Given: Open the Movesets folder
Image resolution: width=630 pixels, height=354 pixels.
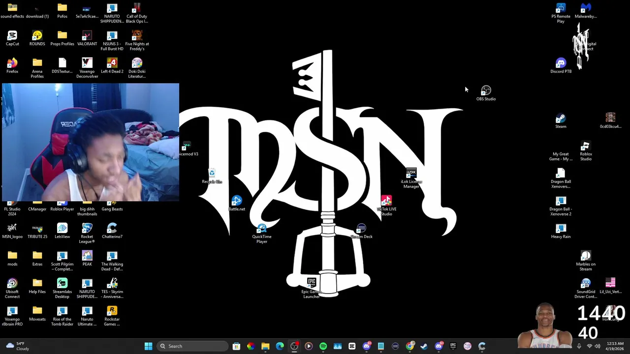Looking at the screenshot, I should pos(37,313).
